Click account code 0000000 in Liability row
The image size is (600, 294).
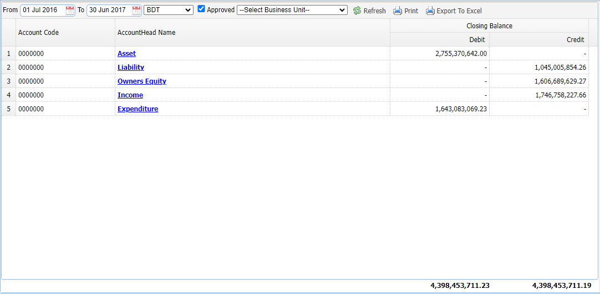pyautogui.click(x=31, y=67)
